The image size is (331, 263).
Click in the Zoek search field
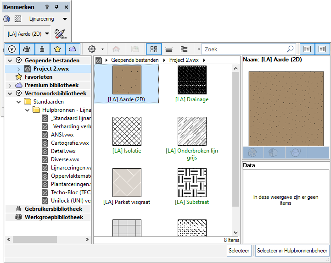point(243,49)
